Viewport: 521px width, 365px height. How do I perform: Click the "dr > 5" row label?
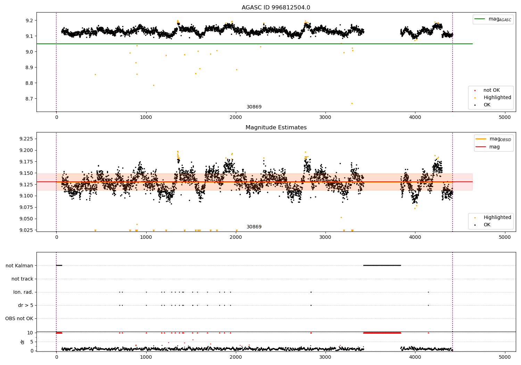[x=26, y=305]
